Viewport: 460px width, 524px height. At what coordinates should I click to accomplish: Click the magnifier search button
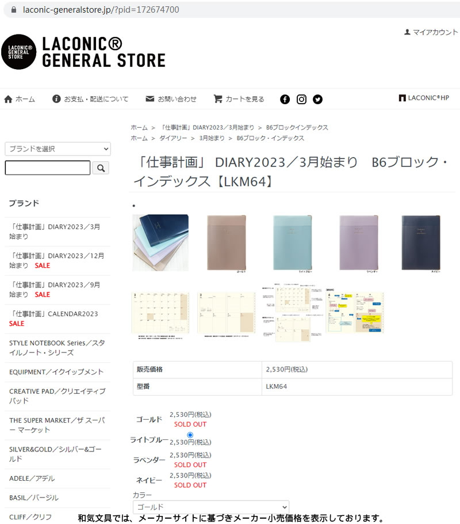click(101, 168)
